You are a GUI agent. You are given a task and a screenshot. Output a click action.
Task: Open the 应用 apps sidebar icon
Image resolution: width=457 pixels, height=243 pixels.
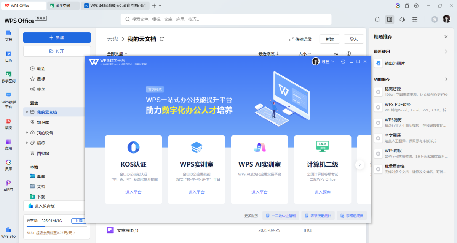tap(8, 141)
